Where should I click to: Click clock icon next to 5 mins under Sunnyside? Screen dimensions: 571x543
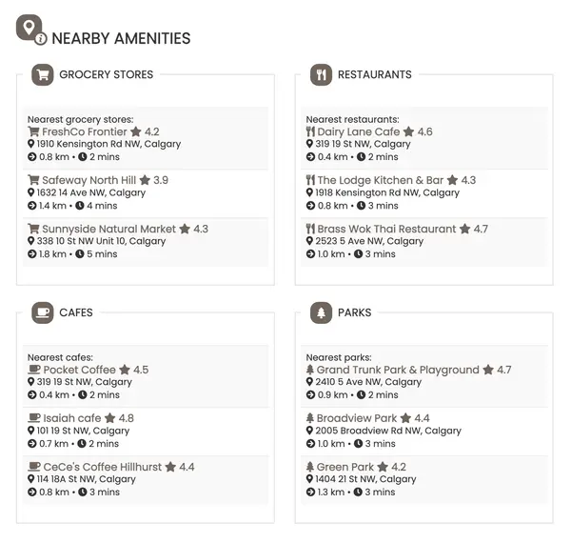pyautogui.click(x=80, y=254)
